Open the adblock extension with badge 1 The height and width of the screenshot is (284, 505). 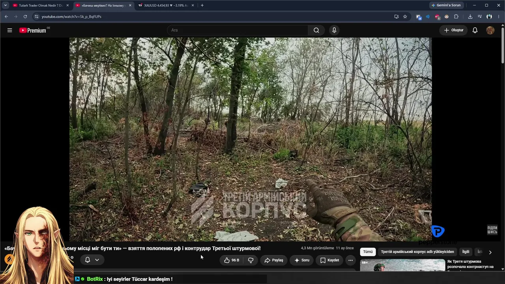click(437, 17)
